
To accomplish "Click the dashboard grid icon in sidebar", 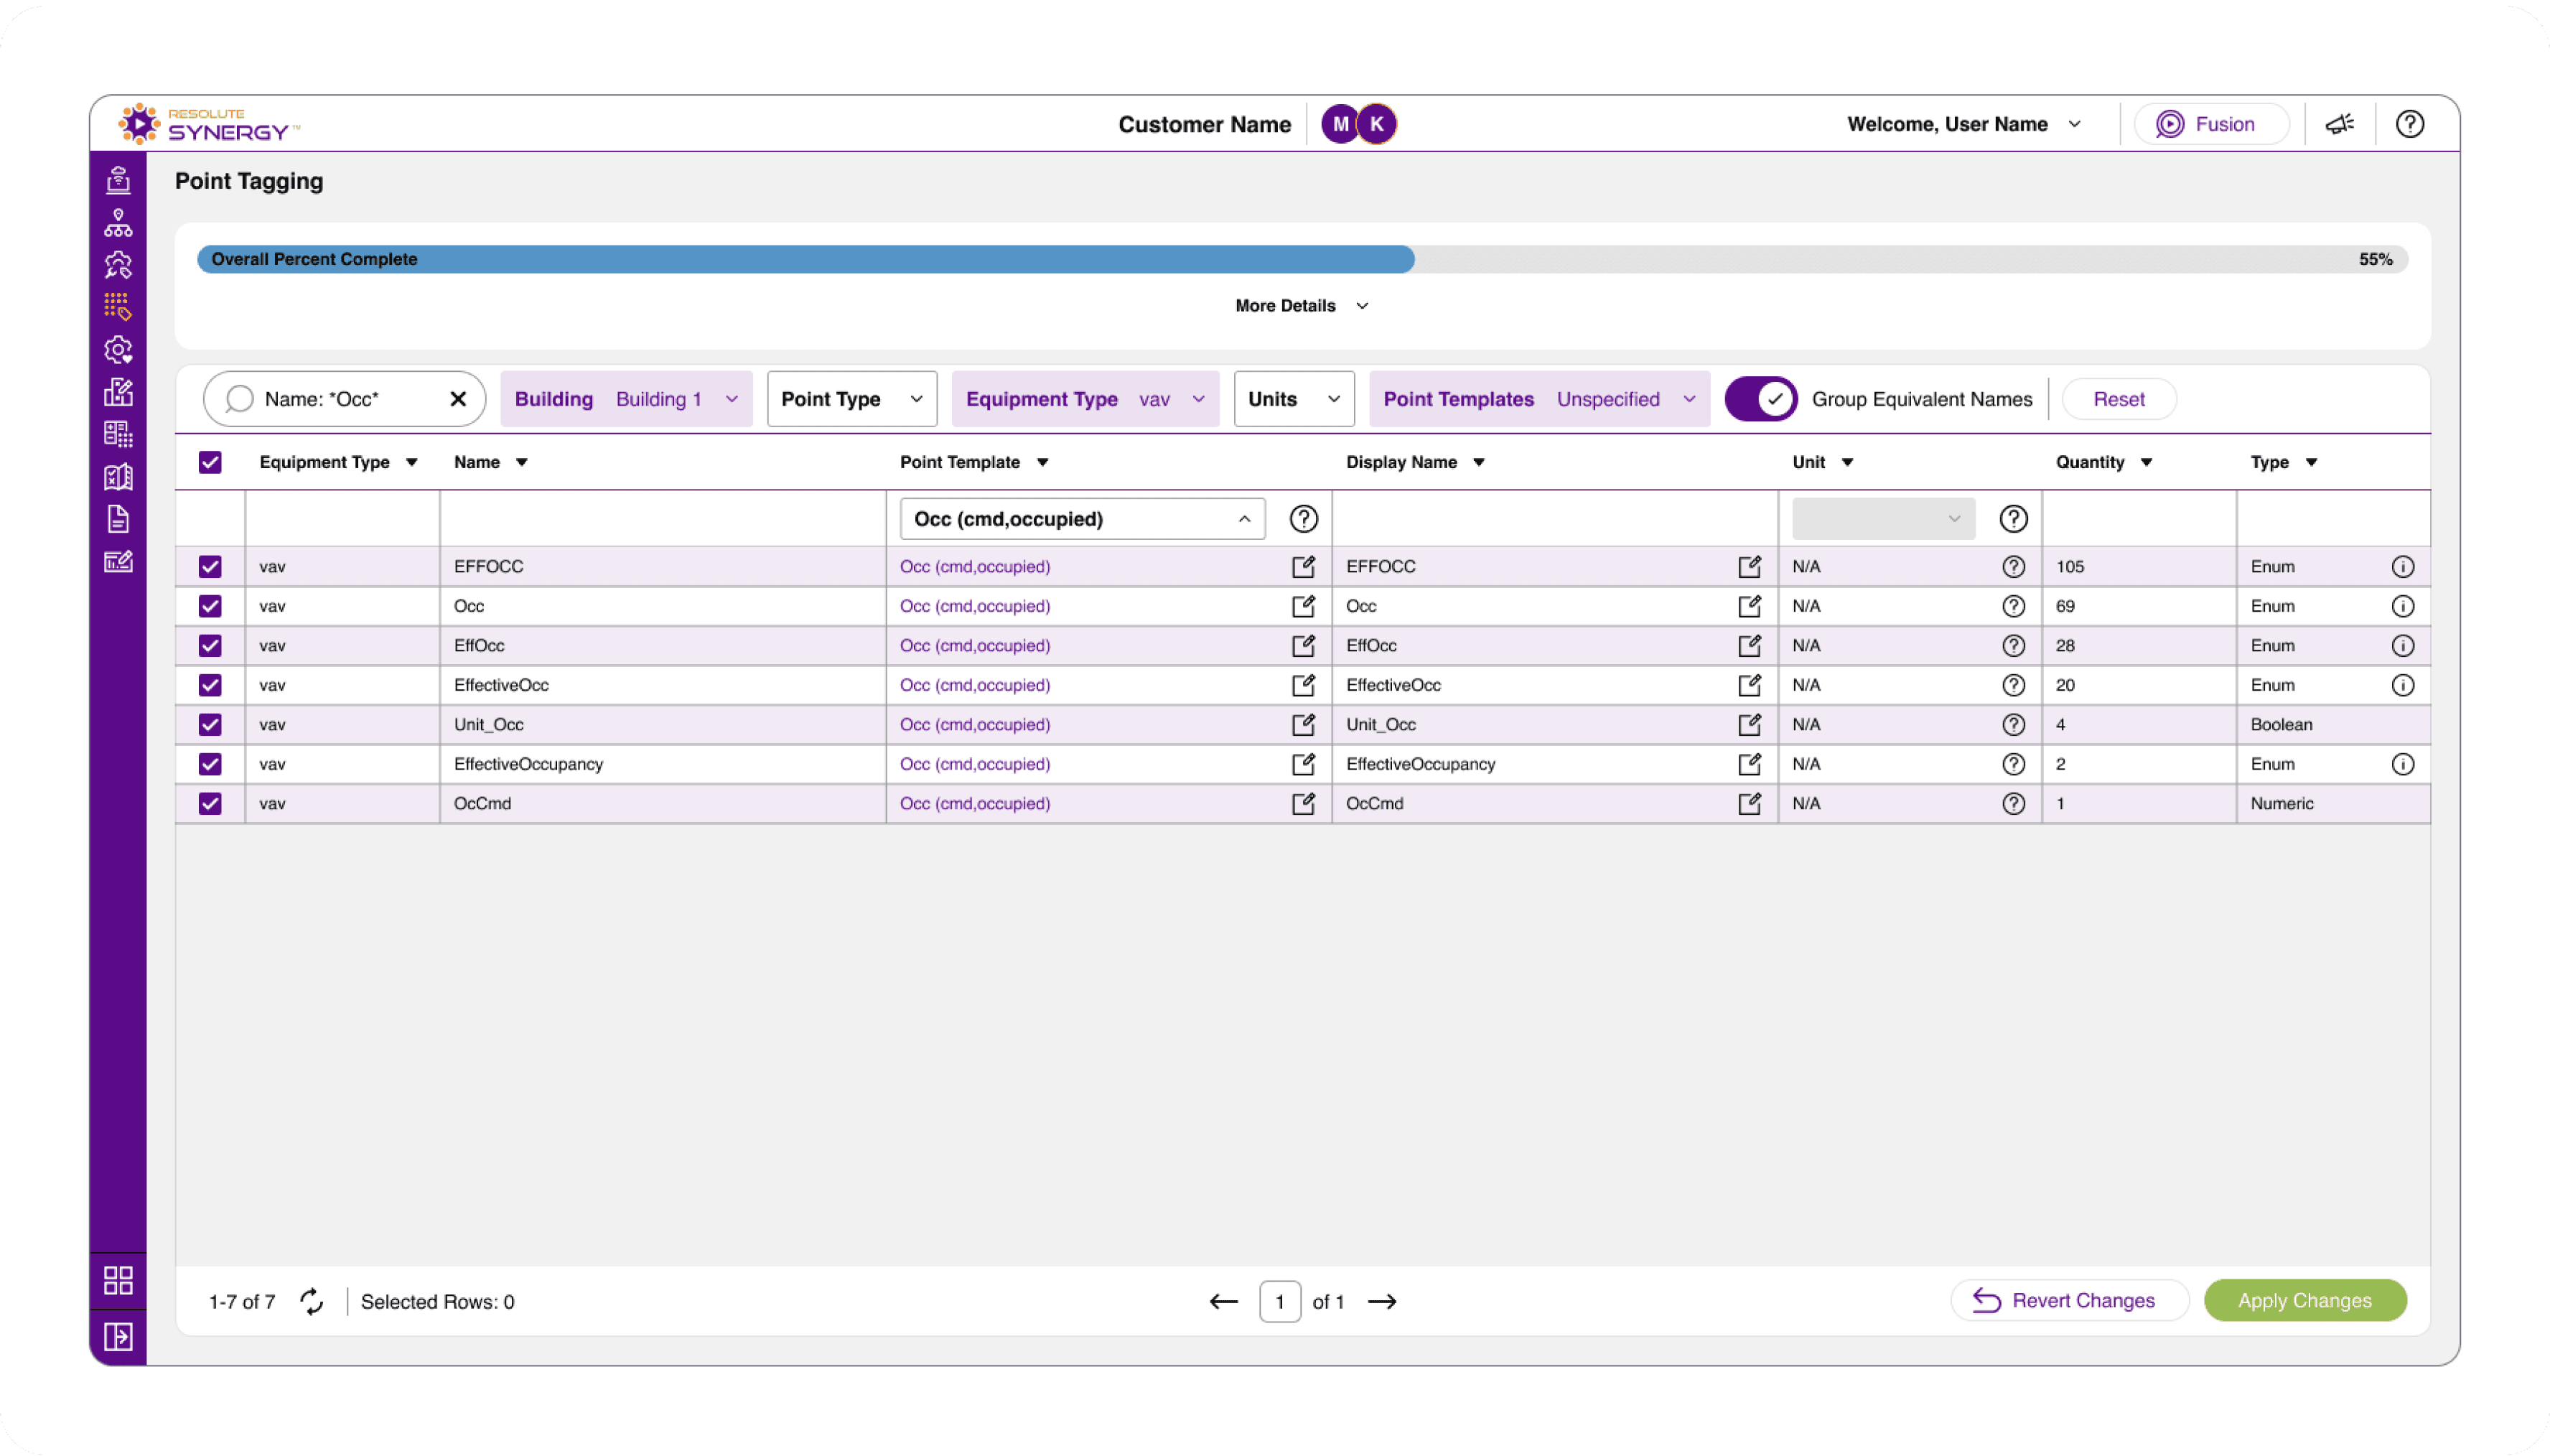I will [118, 1281].
